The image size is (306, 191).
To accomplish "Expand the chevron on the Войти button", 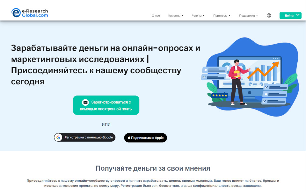I will pyautogui.click(x=297, y=15).
